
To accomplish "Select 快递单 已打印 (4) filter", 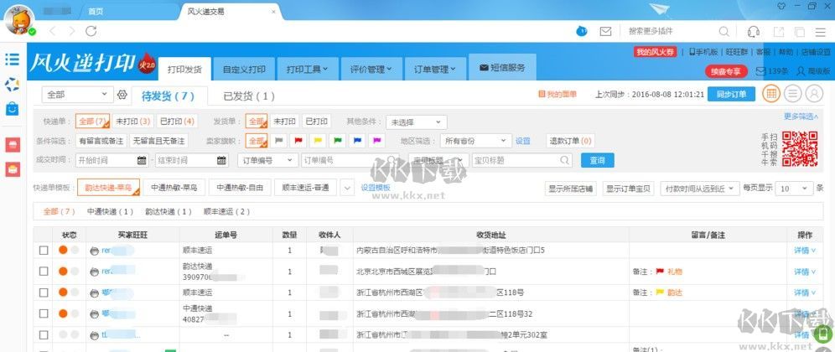I will coord(177,122).
